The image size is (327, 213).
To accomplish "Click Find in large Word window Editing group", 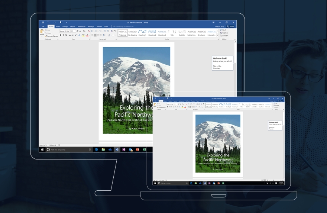I will coord(224,30).
